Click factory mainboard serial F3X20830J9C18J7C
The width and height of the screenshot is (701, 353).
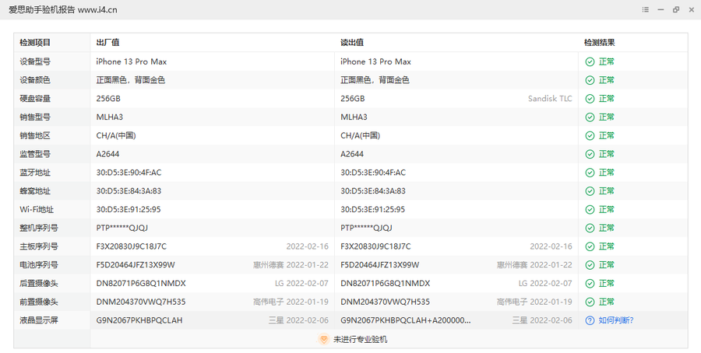[x=132, y=246]
